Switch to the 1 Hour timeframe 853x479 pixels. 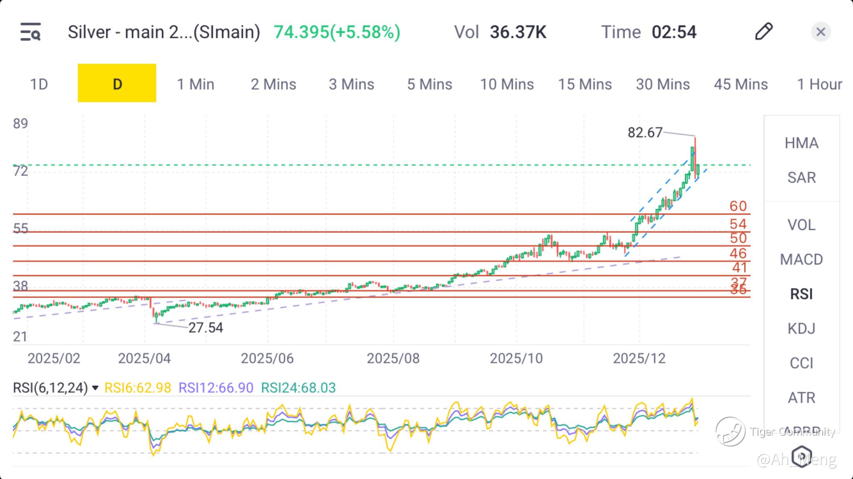point(819,84)
